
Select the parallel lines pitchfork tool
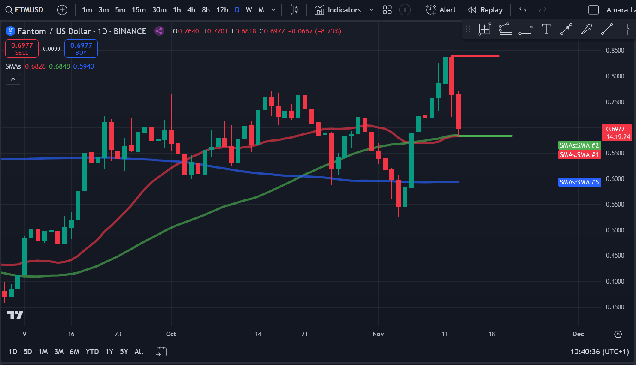point(525,29)
